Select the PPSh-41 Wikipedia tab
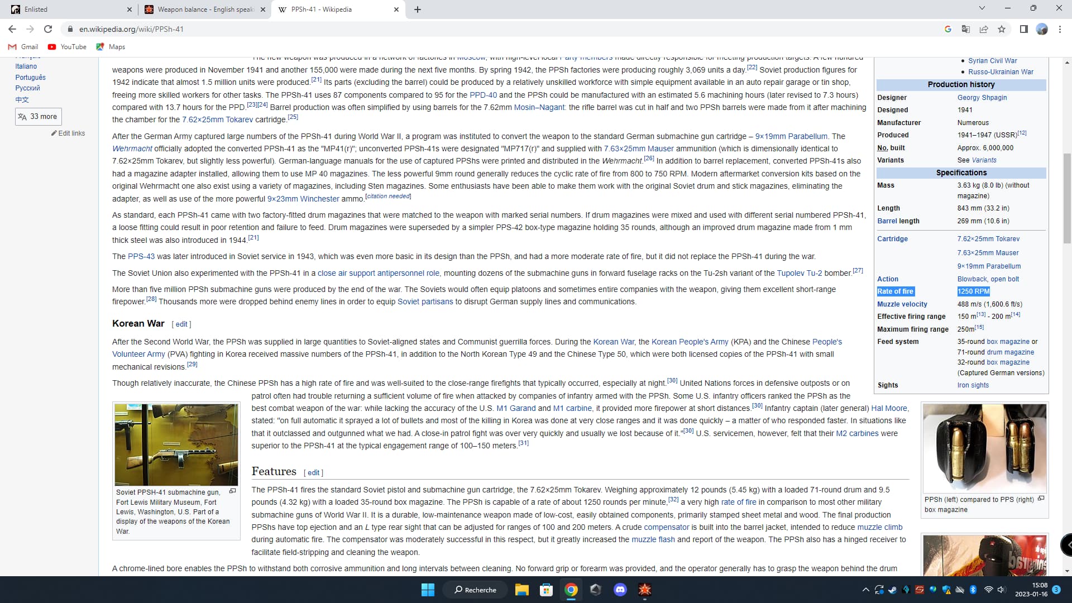The width and height of the screenshot is (1072, 603). point(338,9)
